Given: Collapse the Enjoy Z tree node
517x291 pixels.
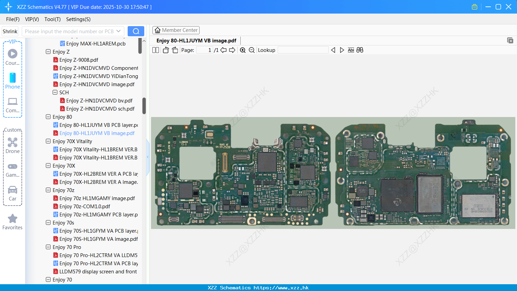Looking at the screenshot, I should [48, 52].
